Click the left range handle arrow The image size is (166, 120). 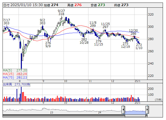pyautogui.click(x=123, y=110)
